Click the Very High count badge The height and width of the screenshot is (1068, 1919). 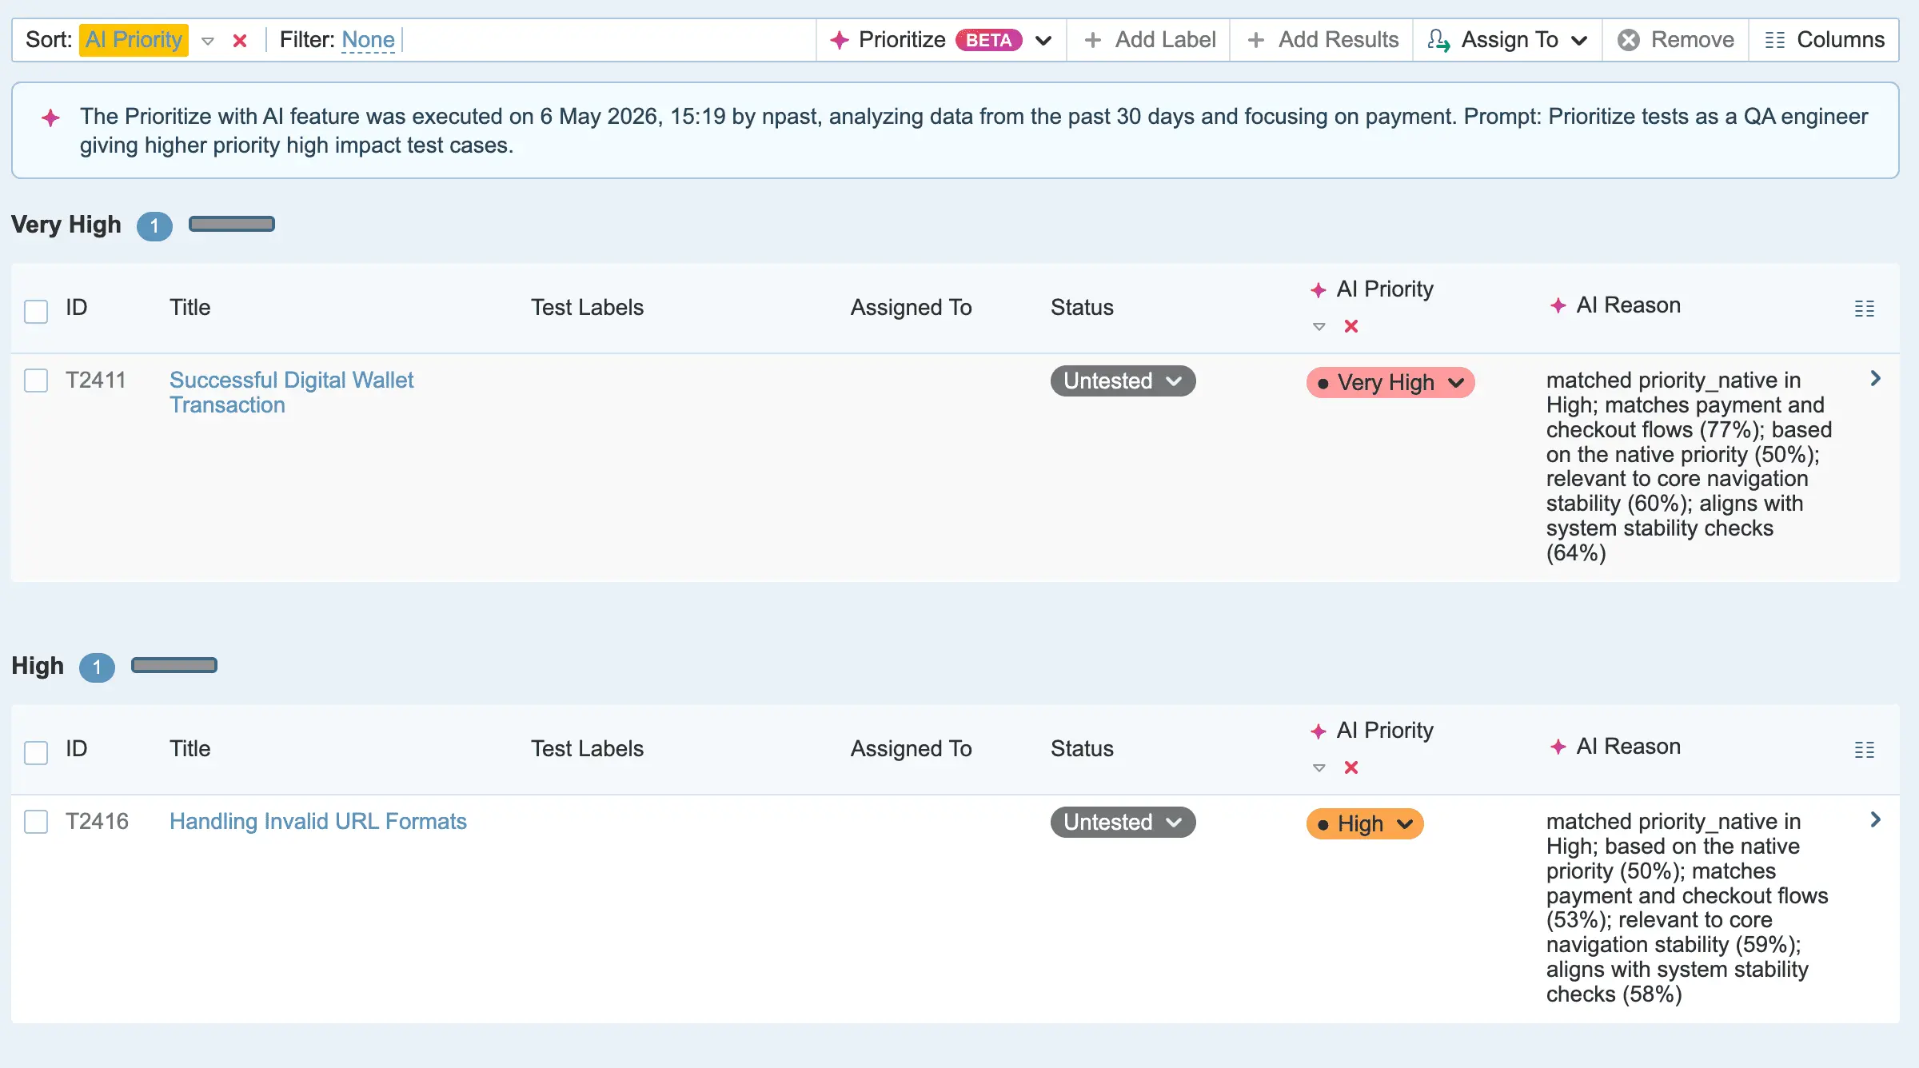[x=154, y=226]
